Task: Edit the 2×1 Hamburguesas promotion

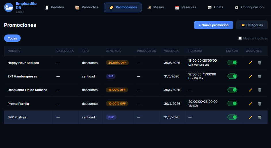Action: (250, 76)
